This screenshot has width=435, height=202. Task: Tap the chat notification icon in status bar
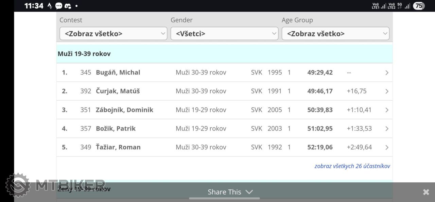(x=59, y=6)
